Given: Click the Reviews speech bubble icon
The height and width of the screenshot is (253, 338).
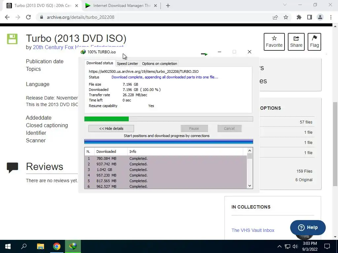Looking at the screenshot, I should pos(12,168).
